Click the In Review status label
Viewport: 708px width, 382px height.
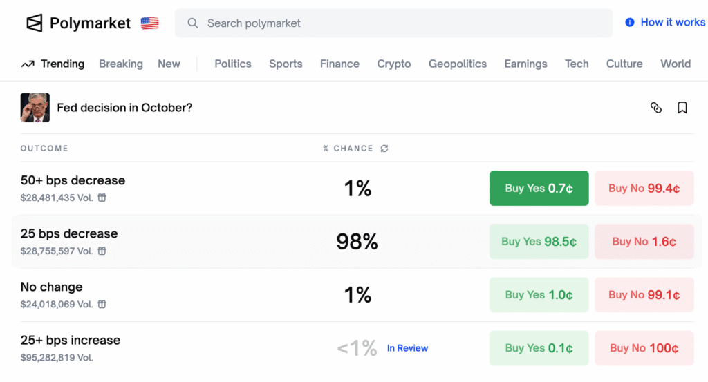point(407,348)
